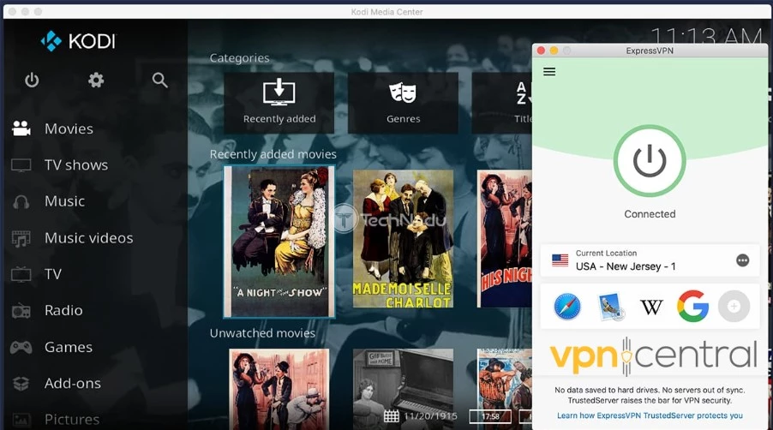Open ExpressVPN hamburger menu

pos(549,72)
